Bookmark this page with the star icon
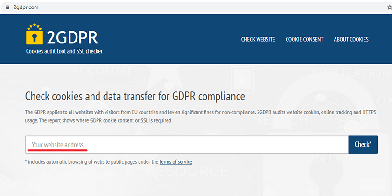Image resolution: width=392 pixels, height=196 pixels. coord(390,7)
